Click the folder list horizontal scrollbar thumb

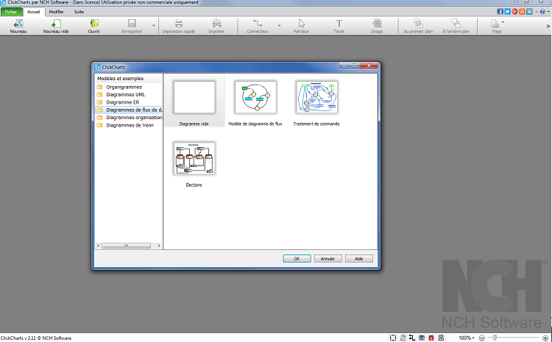(127, 246)
